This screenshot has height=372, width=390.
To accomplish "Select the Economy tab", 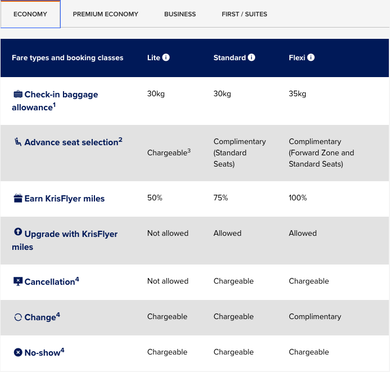I will pyautogui.click(x=30, y=14).
